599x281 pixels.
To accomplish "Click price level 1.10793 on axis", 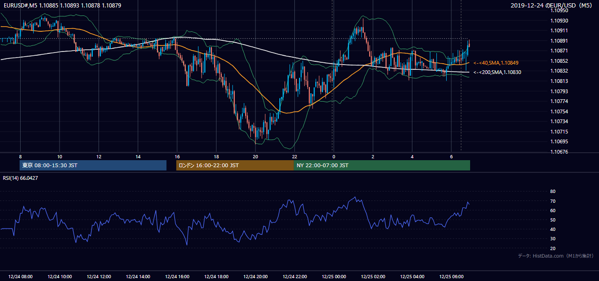I will (x=559, y=91).
